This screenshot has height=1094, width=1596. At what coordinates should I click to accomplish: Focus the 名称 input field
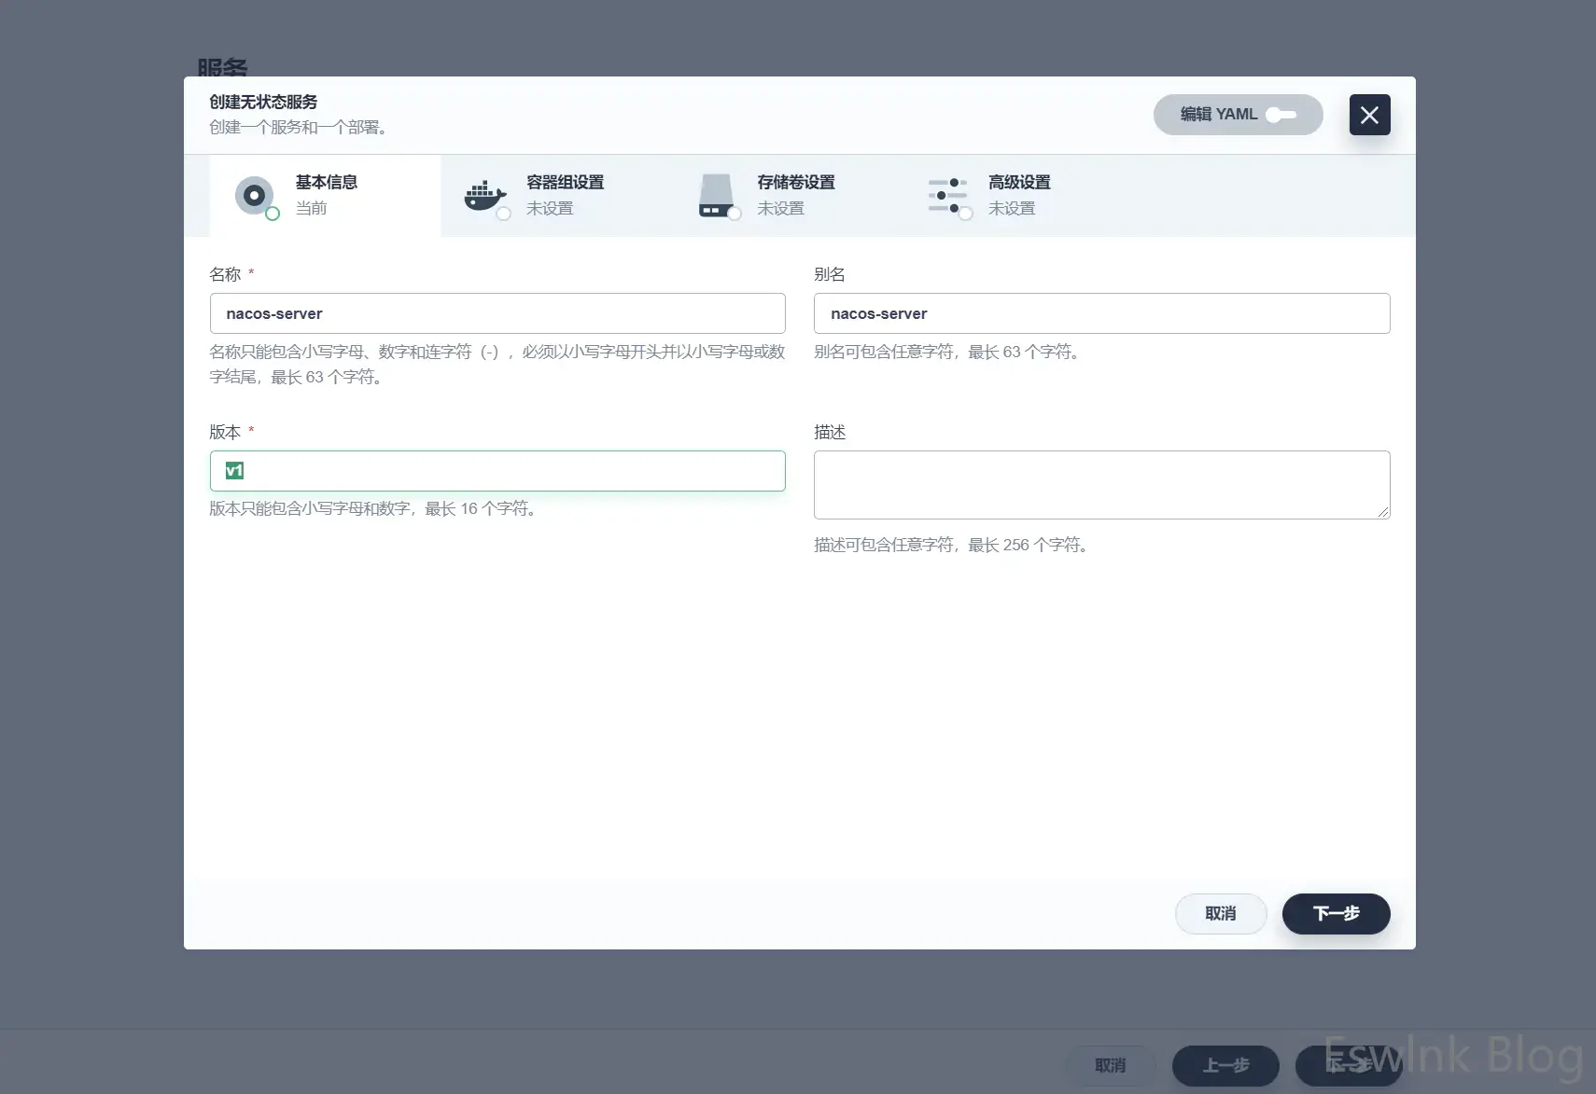pos(497,313)
